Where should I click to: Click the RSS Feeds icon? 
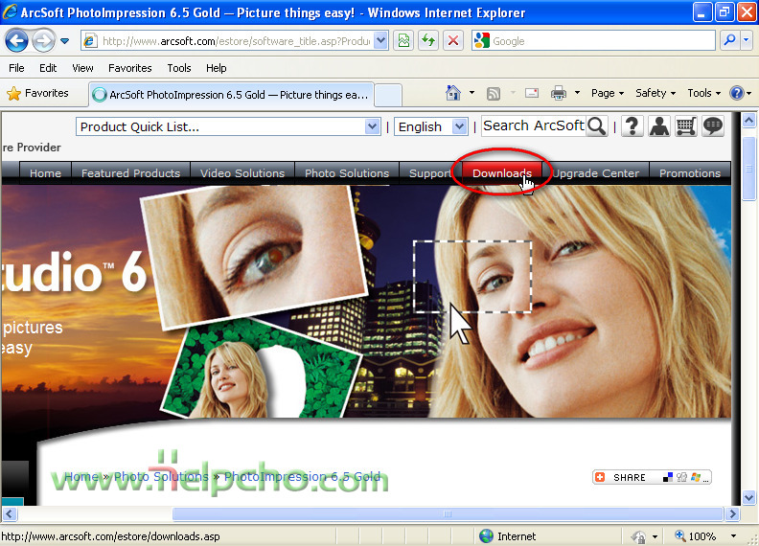click(494, 93)
